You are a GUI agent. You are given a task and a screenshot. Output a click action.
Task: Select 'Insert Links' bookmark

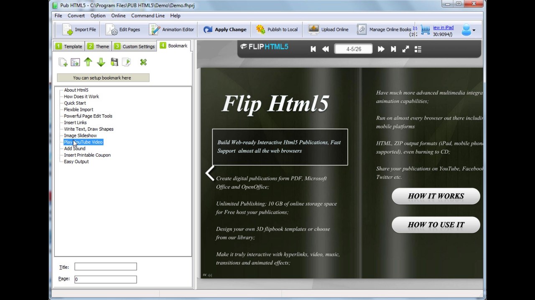click(75, 122)
